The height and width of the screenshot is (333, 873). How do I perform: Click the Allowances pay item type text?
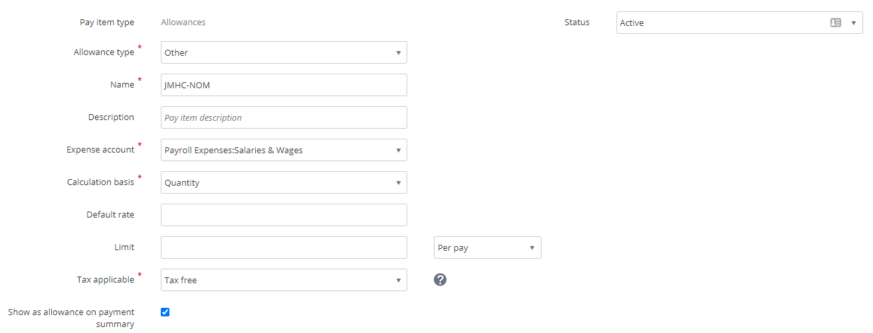click(x=183, y=22)
